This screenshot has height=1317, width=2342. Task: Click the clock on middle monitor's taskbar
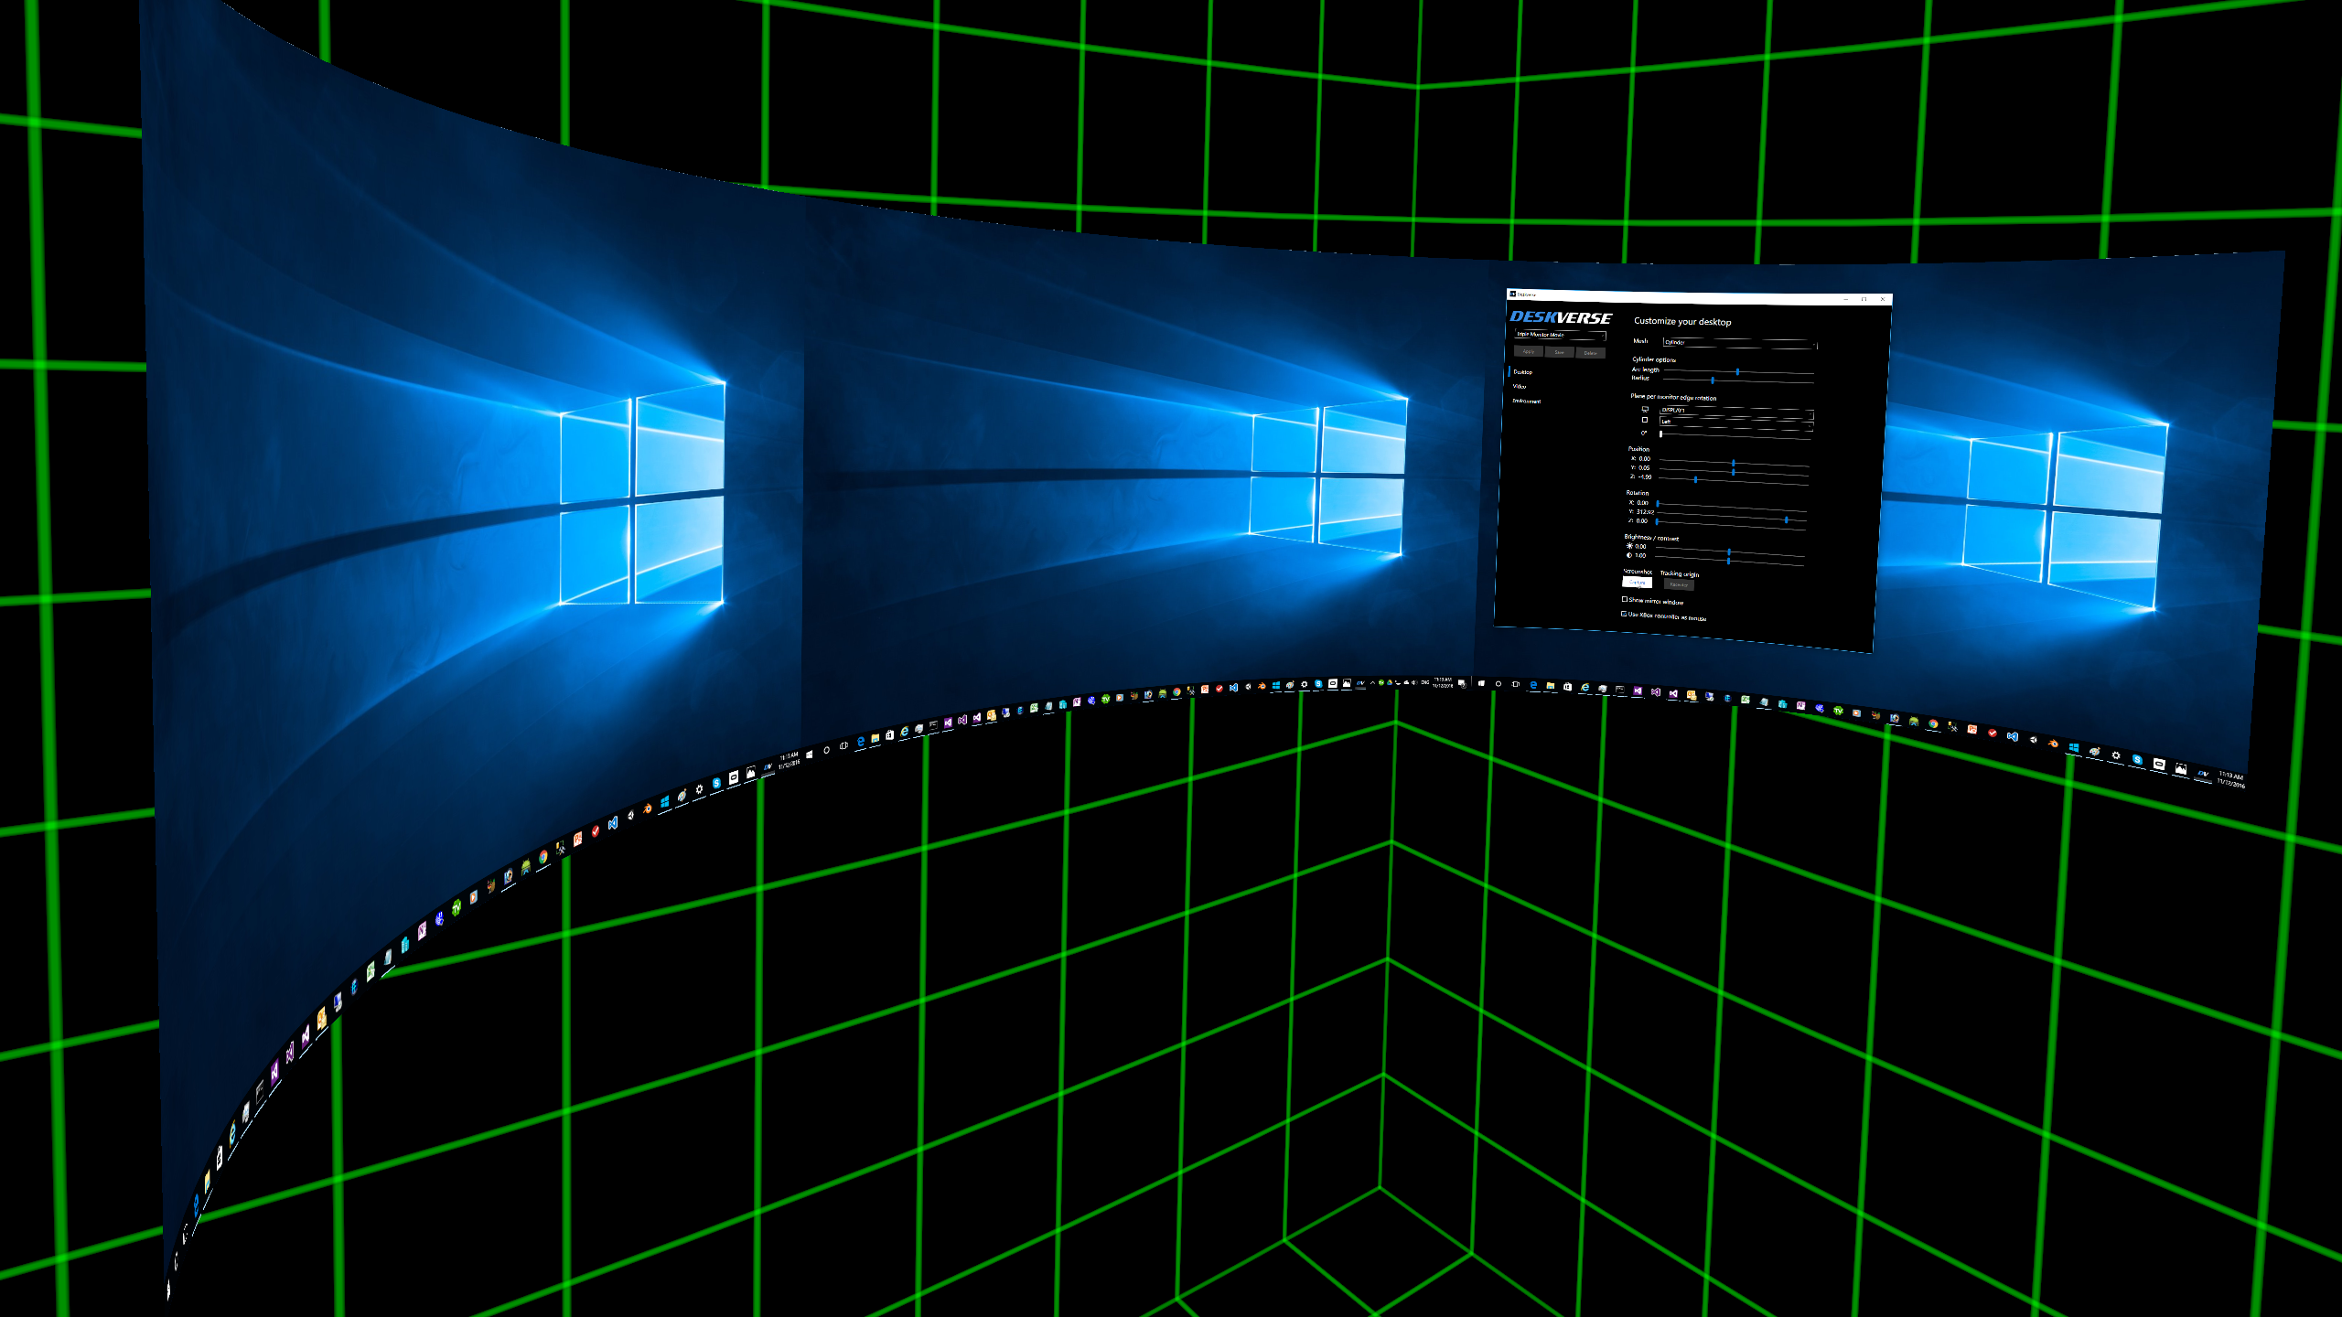click(x=1443, y=682)
